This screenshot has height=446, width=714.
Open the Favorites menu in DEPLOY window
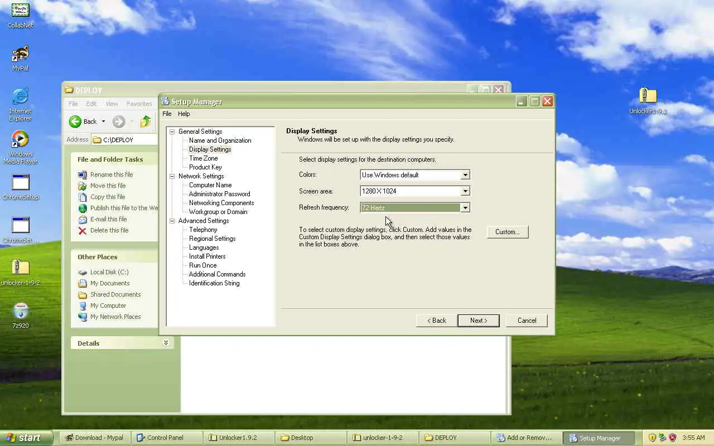(x=139, y=104)
